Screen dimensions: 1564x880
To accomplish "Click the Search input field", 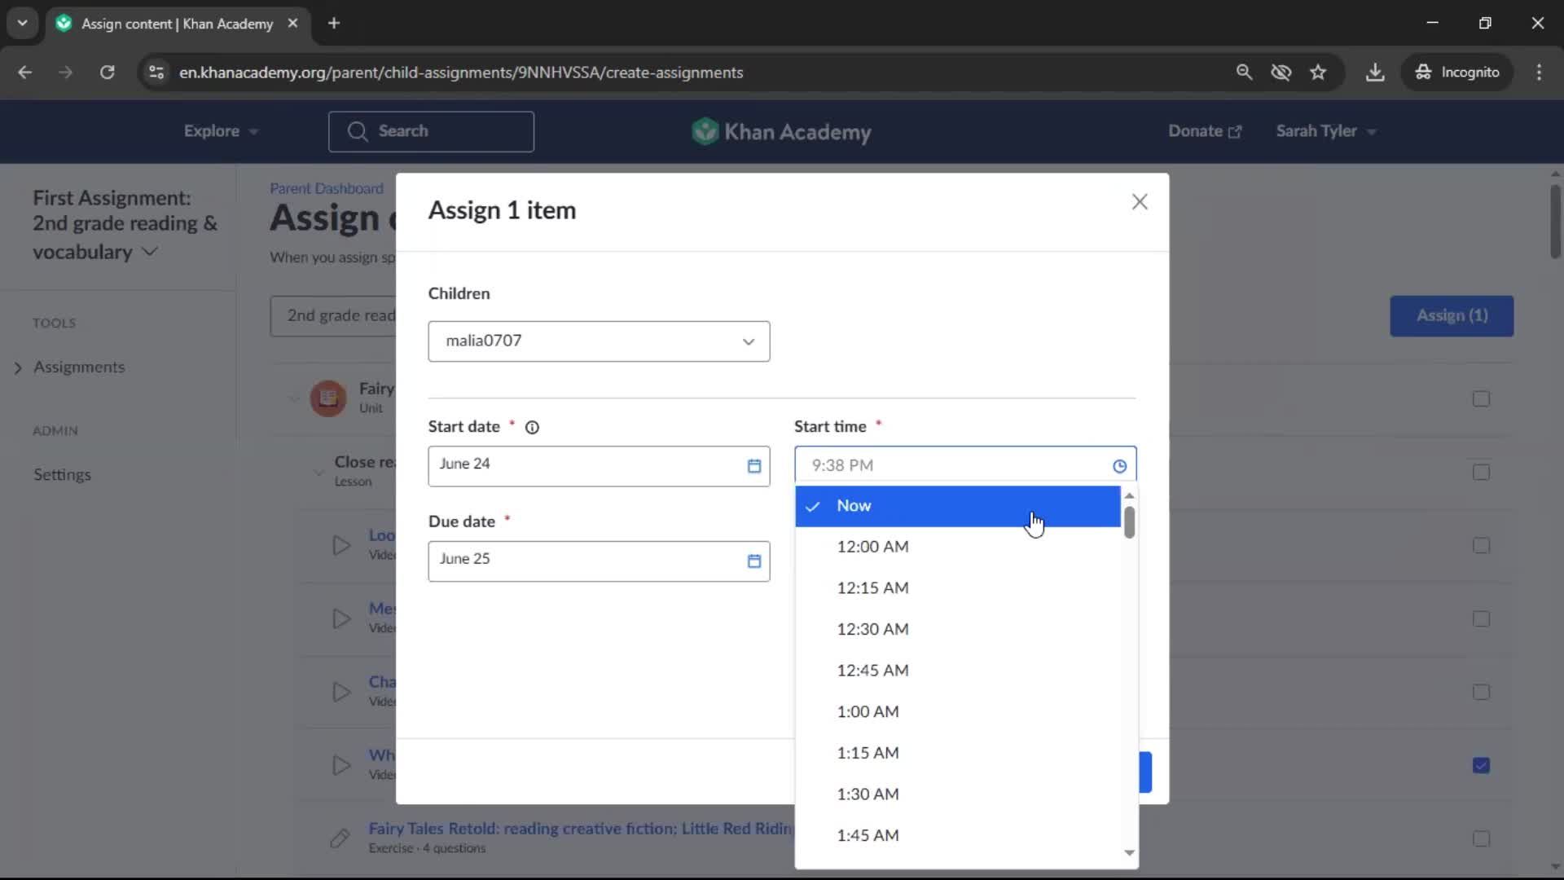I will 431,132.
